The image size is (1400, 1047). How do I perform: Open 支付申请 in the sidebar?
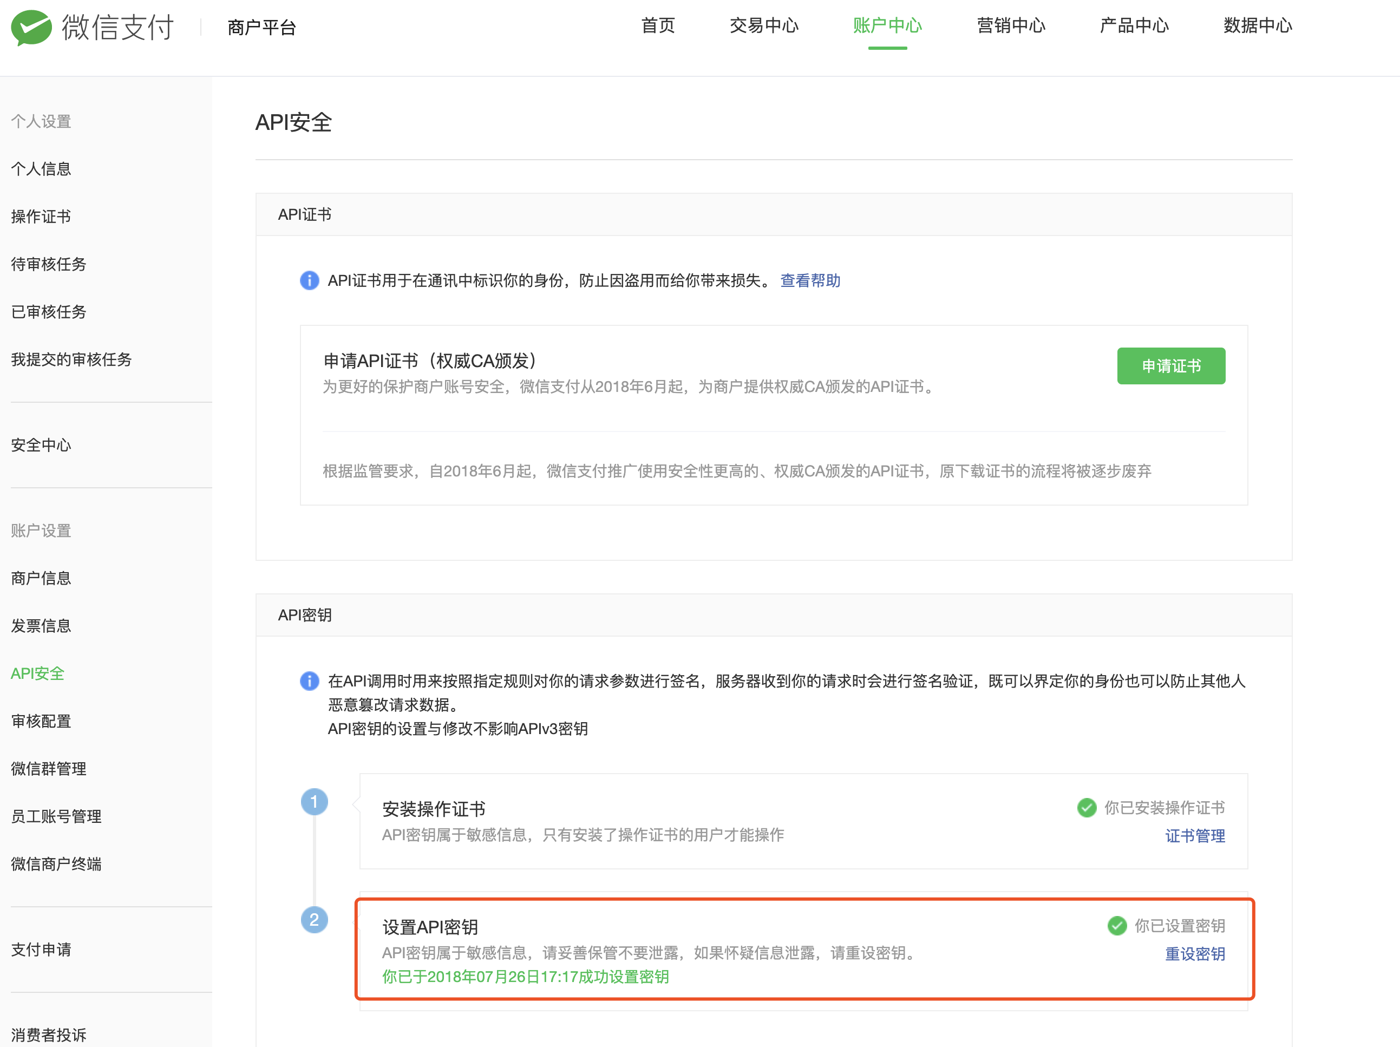pos(41,950)
